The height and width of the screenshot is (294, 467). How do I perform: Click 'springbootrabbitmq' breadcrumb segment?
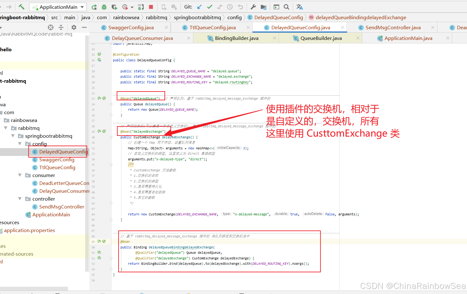click(197, 17)
